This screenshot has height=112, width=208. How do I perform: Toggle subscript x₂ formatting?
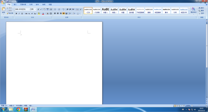pyautogui.click(x=29, y=14)
